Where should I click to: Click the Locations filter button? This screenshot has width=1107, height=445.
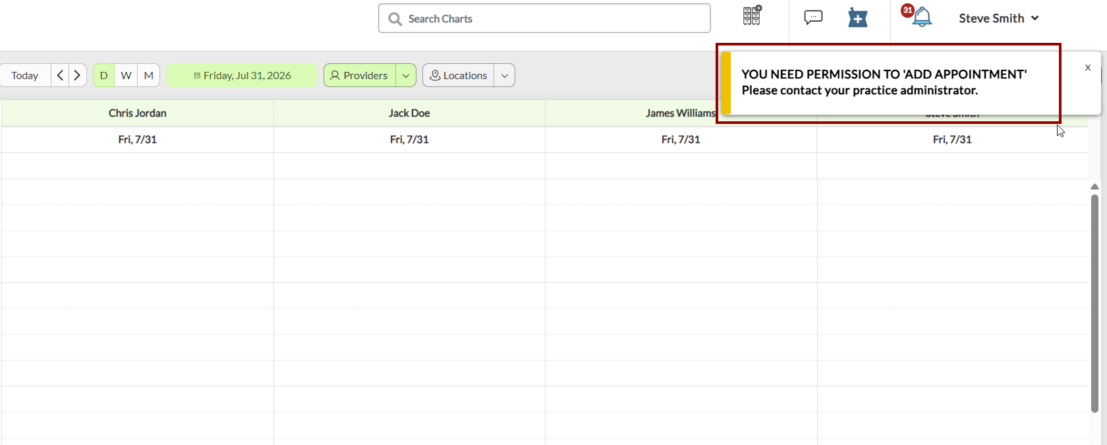(x=459, y=75)
